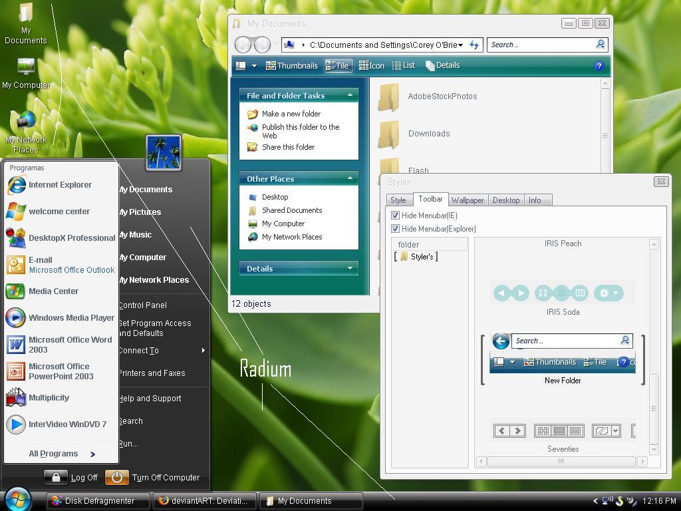The image size is (681, 511).
Task: Open My Pictures from Start menu
Action: click(140, 212)
